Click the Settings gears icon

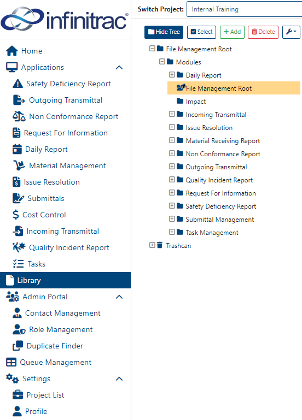click(x=13, y=378)
